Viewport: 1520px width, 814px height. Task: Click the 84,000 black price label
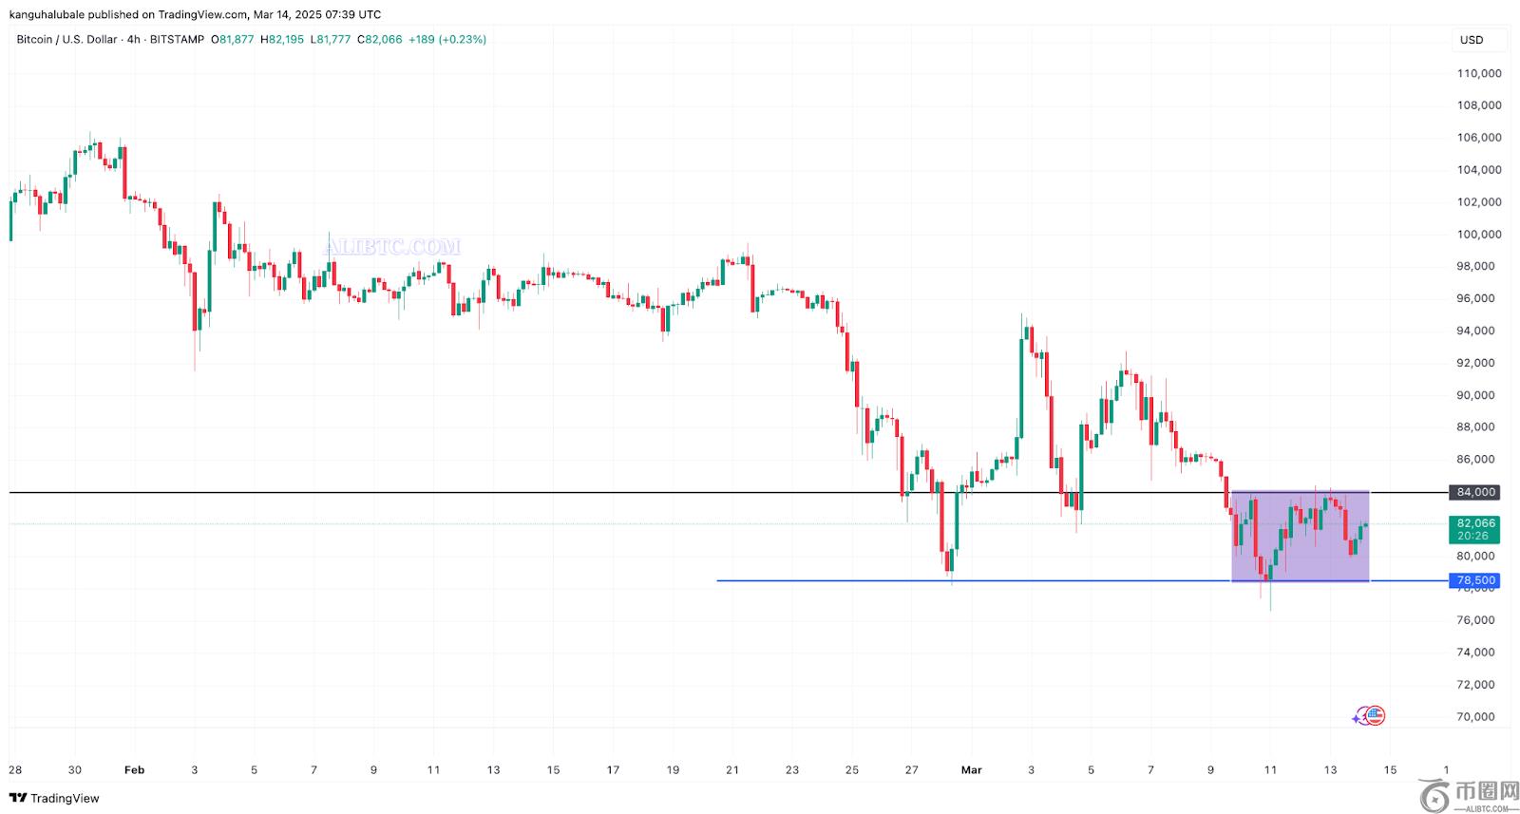click(1473, 492)
